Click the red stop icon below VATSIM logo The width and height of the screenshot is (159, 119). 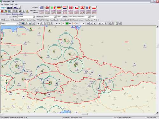pyautogui.click(x=2, y=11)
